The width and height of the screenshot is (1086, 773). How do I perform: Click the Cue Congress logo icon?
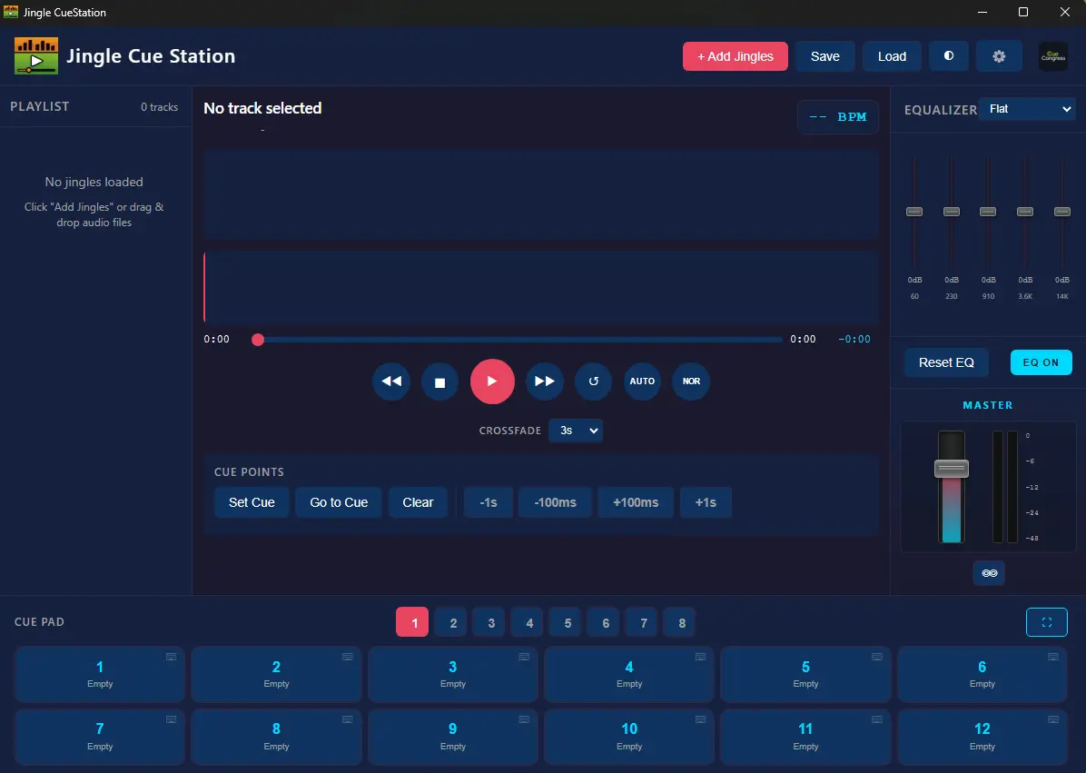point(1053,56)
